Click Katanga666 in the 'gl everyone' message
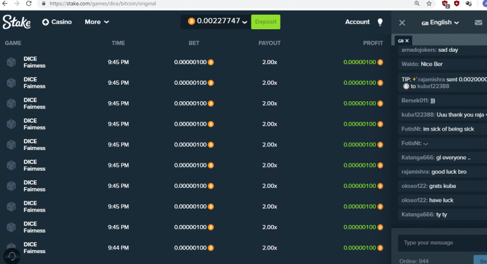 tap(418, 158)
